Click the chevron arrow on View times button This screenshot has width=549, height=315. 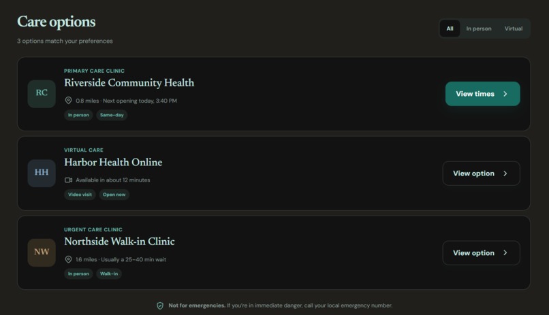click(x=505, y=94)
